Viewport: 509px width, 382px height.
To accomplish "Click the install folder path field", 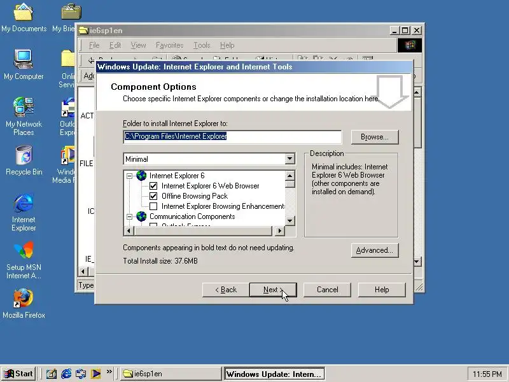I will point(232,137).
